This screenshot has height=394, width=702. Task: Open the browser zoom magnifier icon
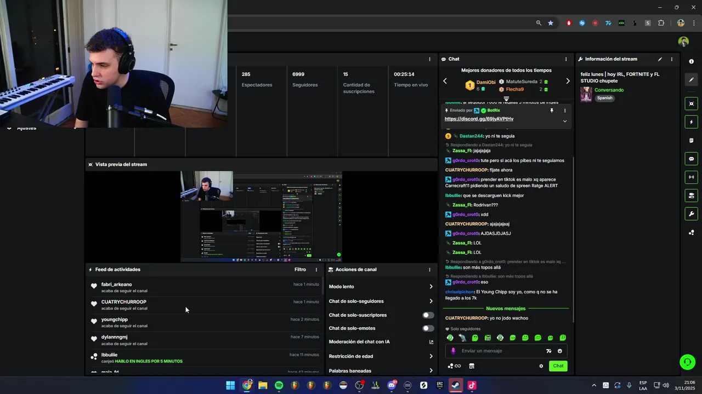click(539, 23)
